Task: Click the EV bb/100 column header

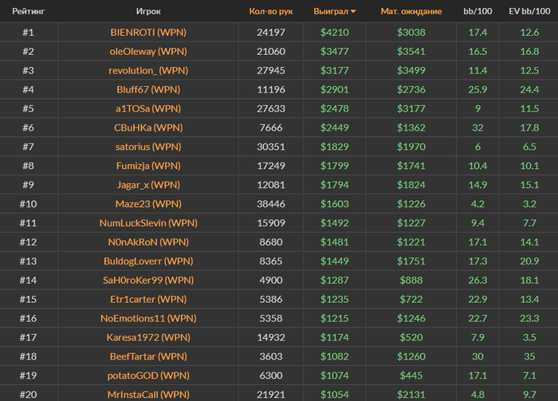Action: point(529,11)
